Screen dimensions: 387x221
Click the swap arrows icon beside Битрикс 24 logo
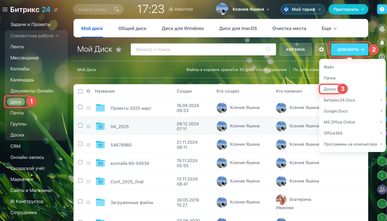[56, 10]
